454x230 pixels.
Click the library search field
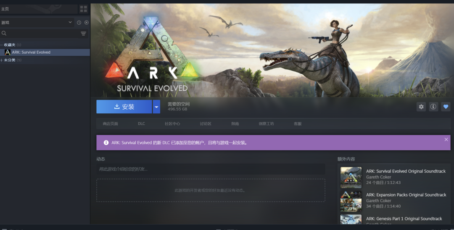click(x=43, y=34)
